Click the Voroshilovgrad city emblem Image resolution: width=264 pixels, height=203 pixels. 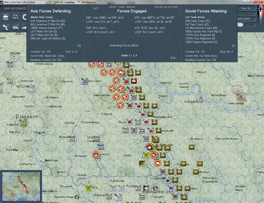(x=155, y=188)
